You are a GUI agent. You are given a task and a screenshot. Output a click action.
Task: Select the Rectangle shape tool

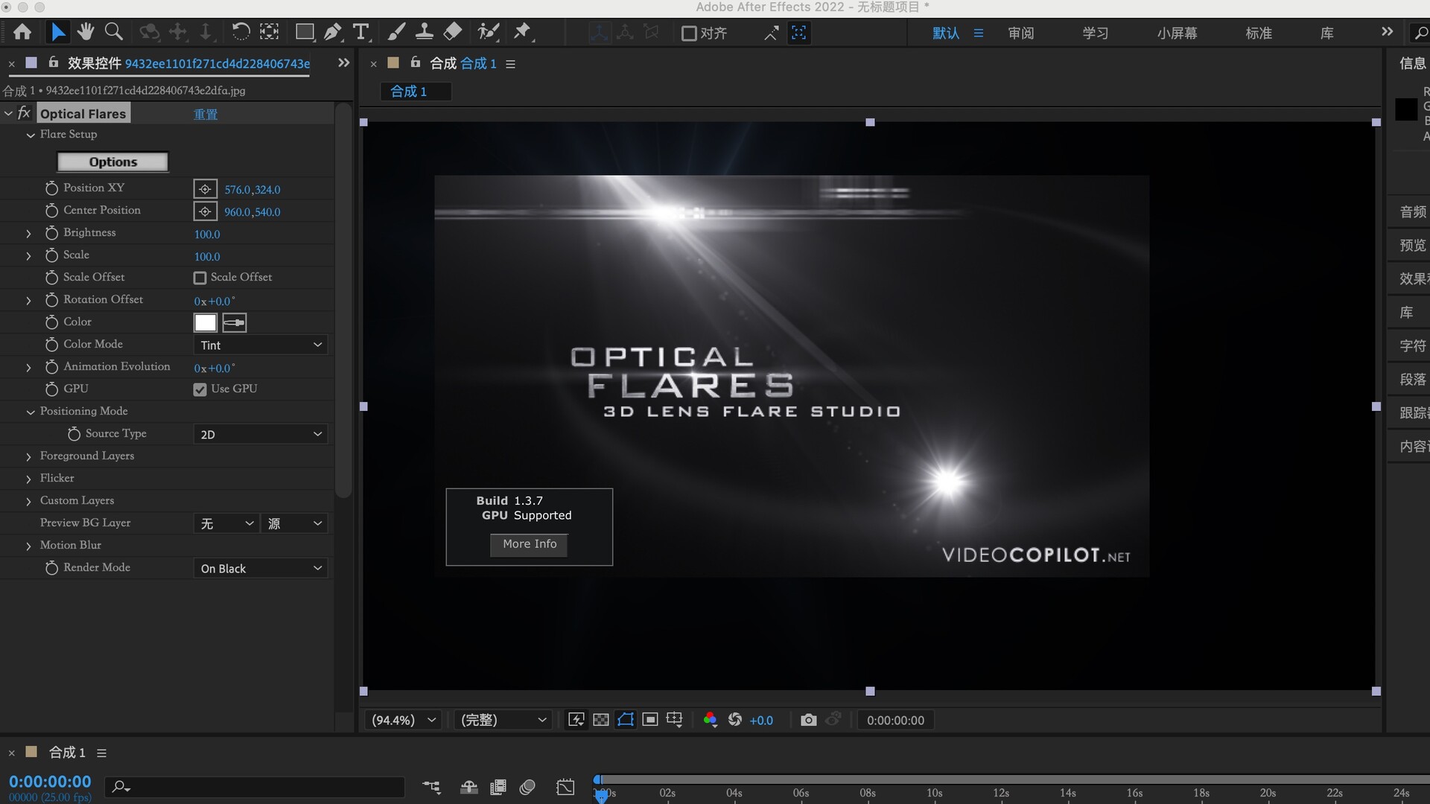pos(304,32)
